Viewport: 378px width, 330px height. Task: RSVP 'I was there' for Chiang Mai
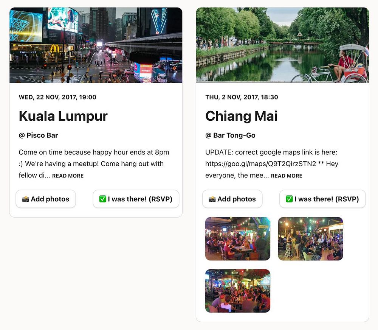[322, 199]
